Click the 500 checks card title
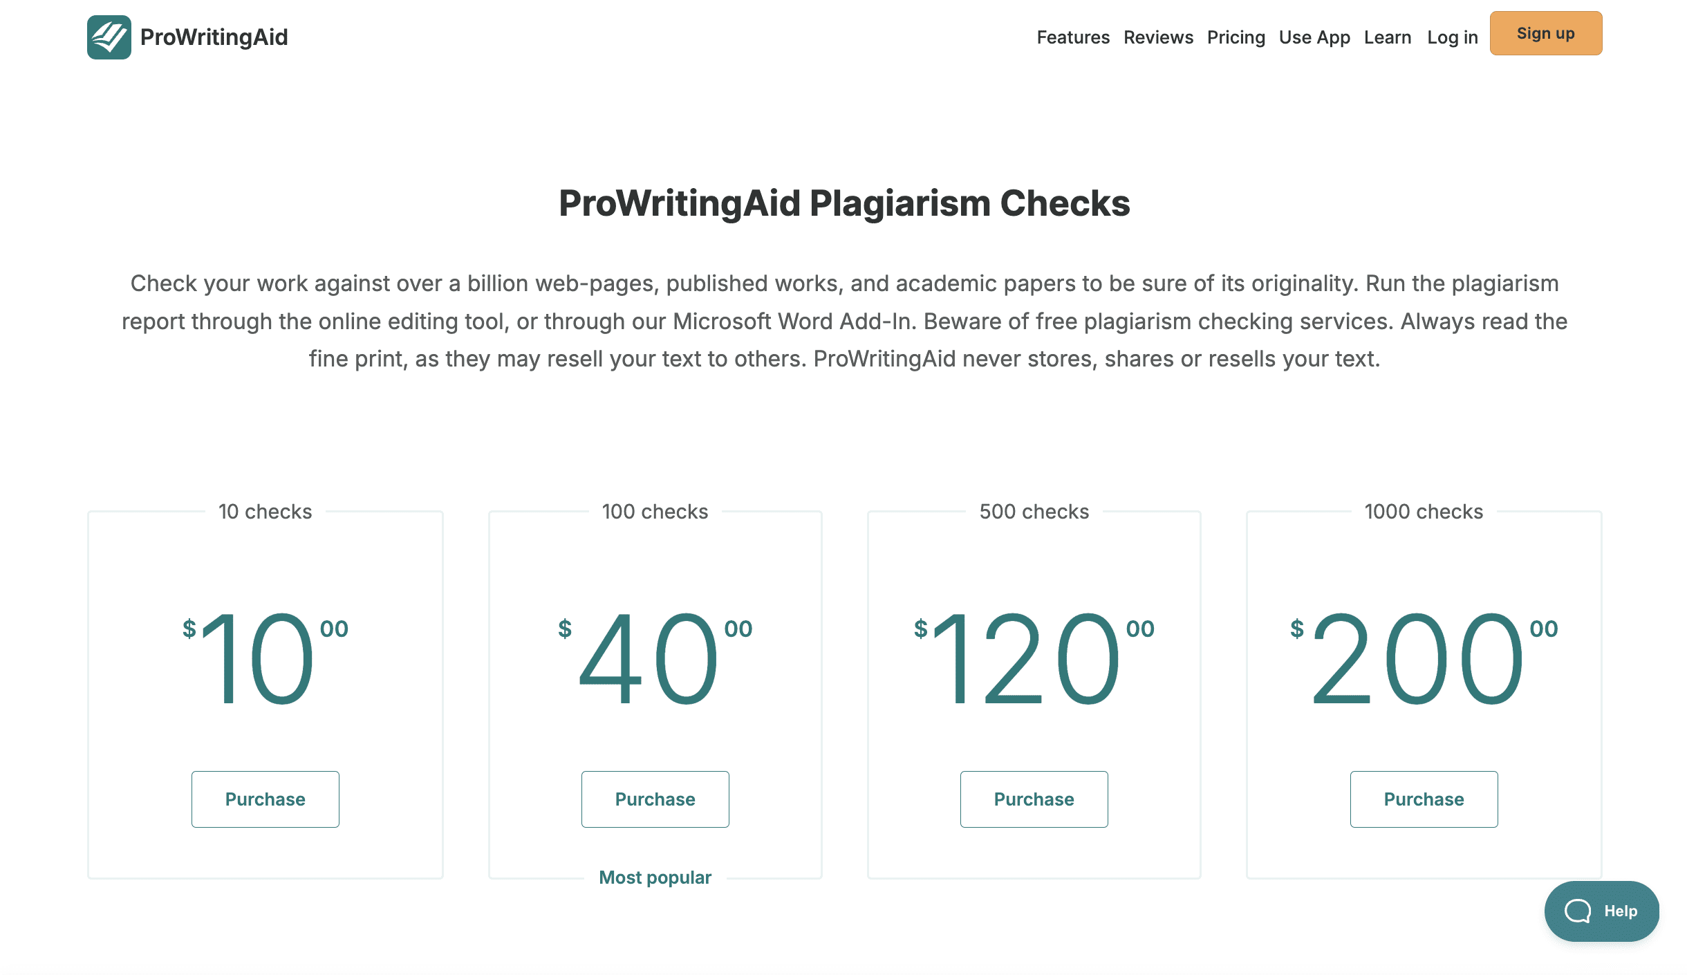The width and height of the screenshot is (1687, 975). click(x=1034, y=512)
